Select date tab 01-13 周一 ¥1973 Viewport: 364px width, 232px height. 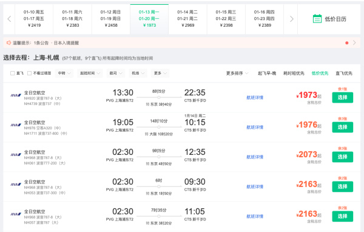[149, 19]
